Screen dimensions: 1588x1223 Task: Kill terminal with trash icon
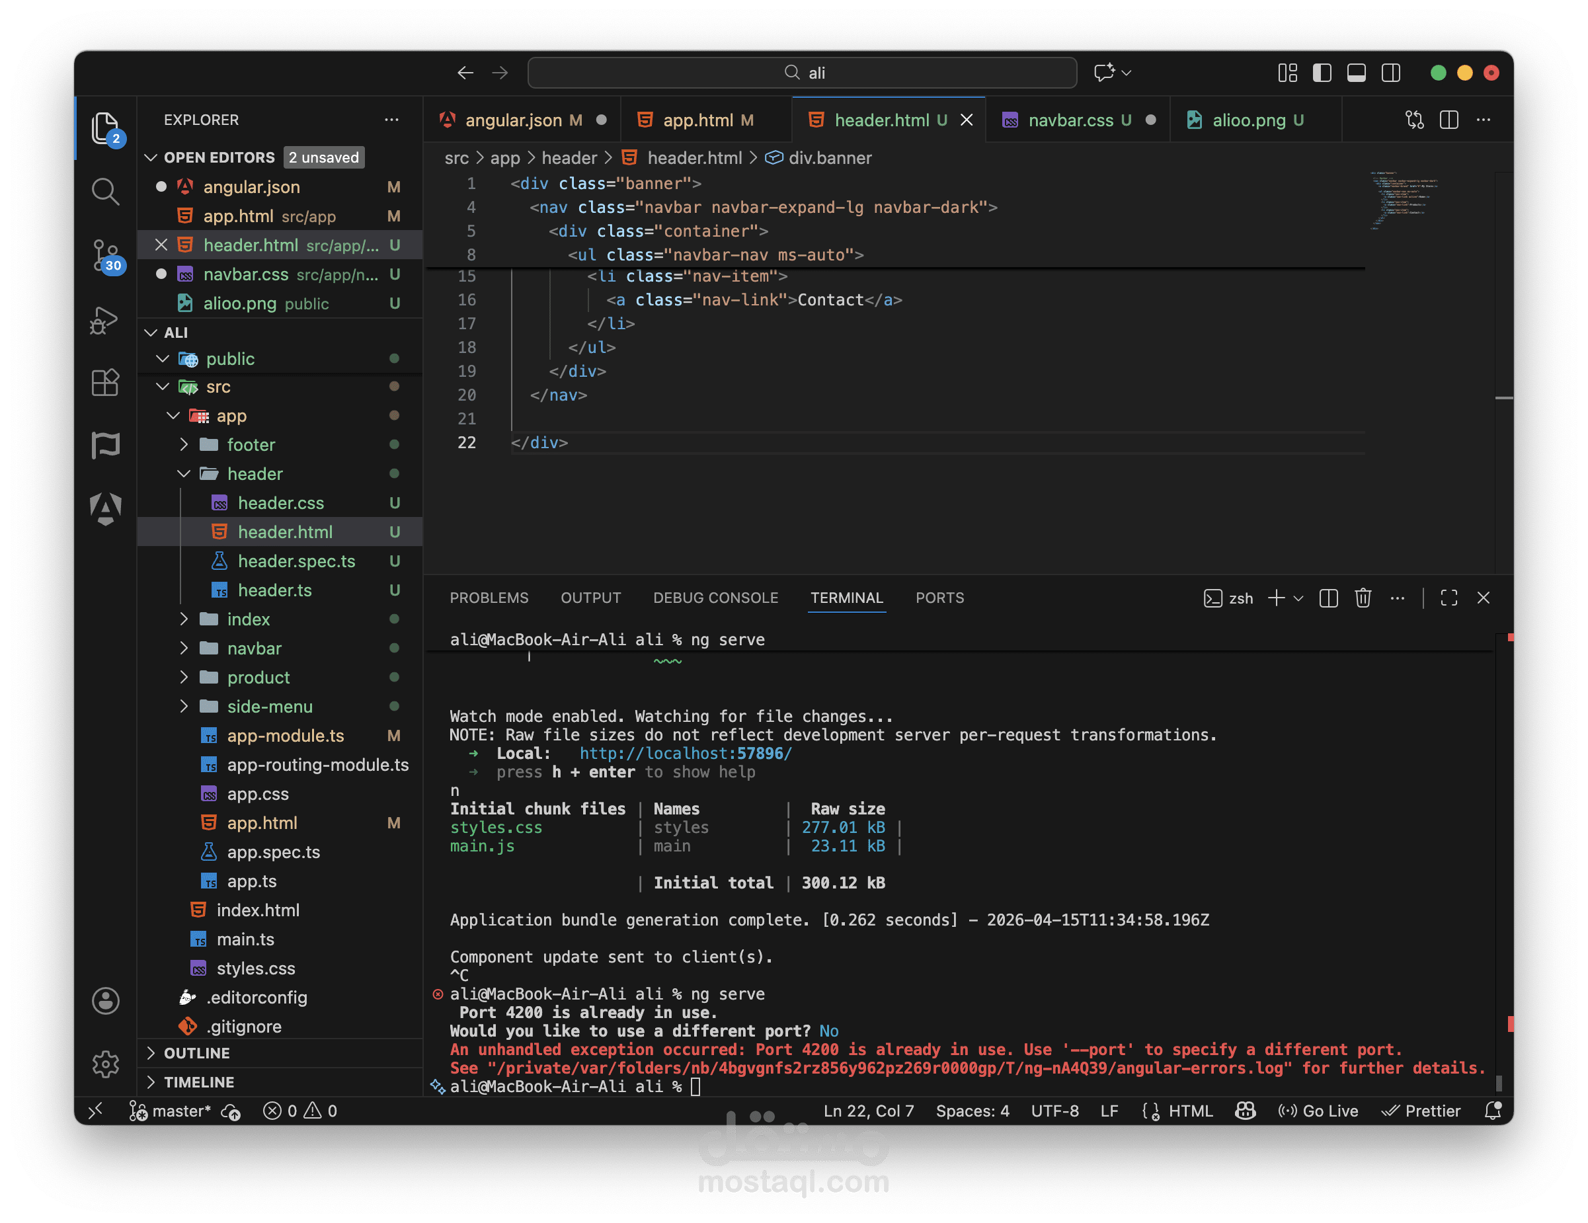point(1363,598)
